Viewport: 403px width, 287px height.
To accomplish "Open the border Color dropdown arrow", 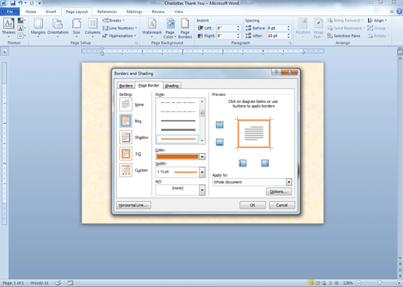I will (202, 156).
